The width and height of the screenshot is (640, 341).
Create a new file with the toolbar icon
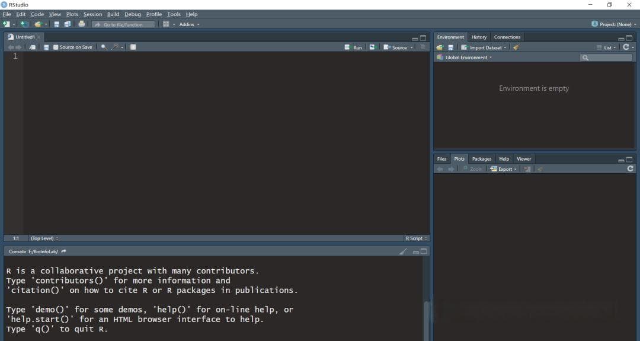(6, 24)
